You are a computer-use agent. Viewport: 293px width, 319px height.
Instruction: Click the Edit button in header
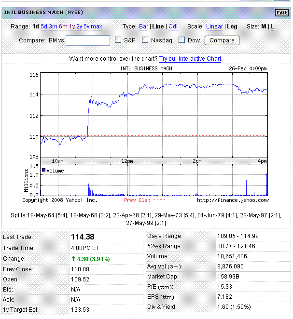(x=282, y=13)
